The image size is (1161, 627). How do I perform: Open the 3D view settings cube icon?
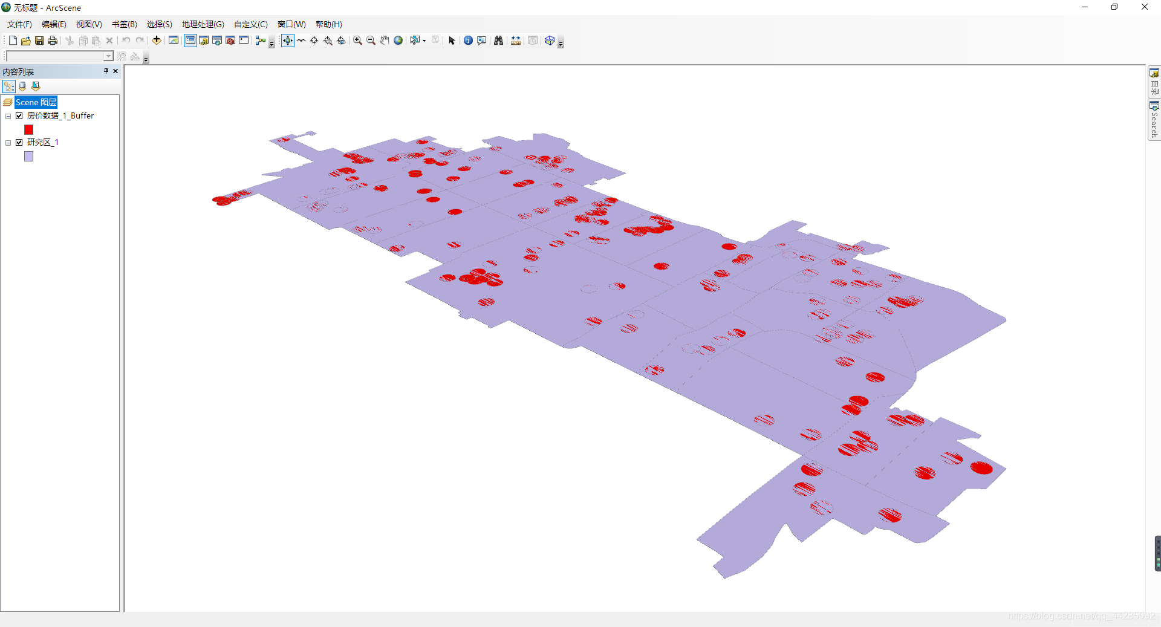tap(550, 41)
